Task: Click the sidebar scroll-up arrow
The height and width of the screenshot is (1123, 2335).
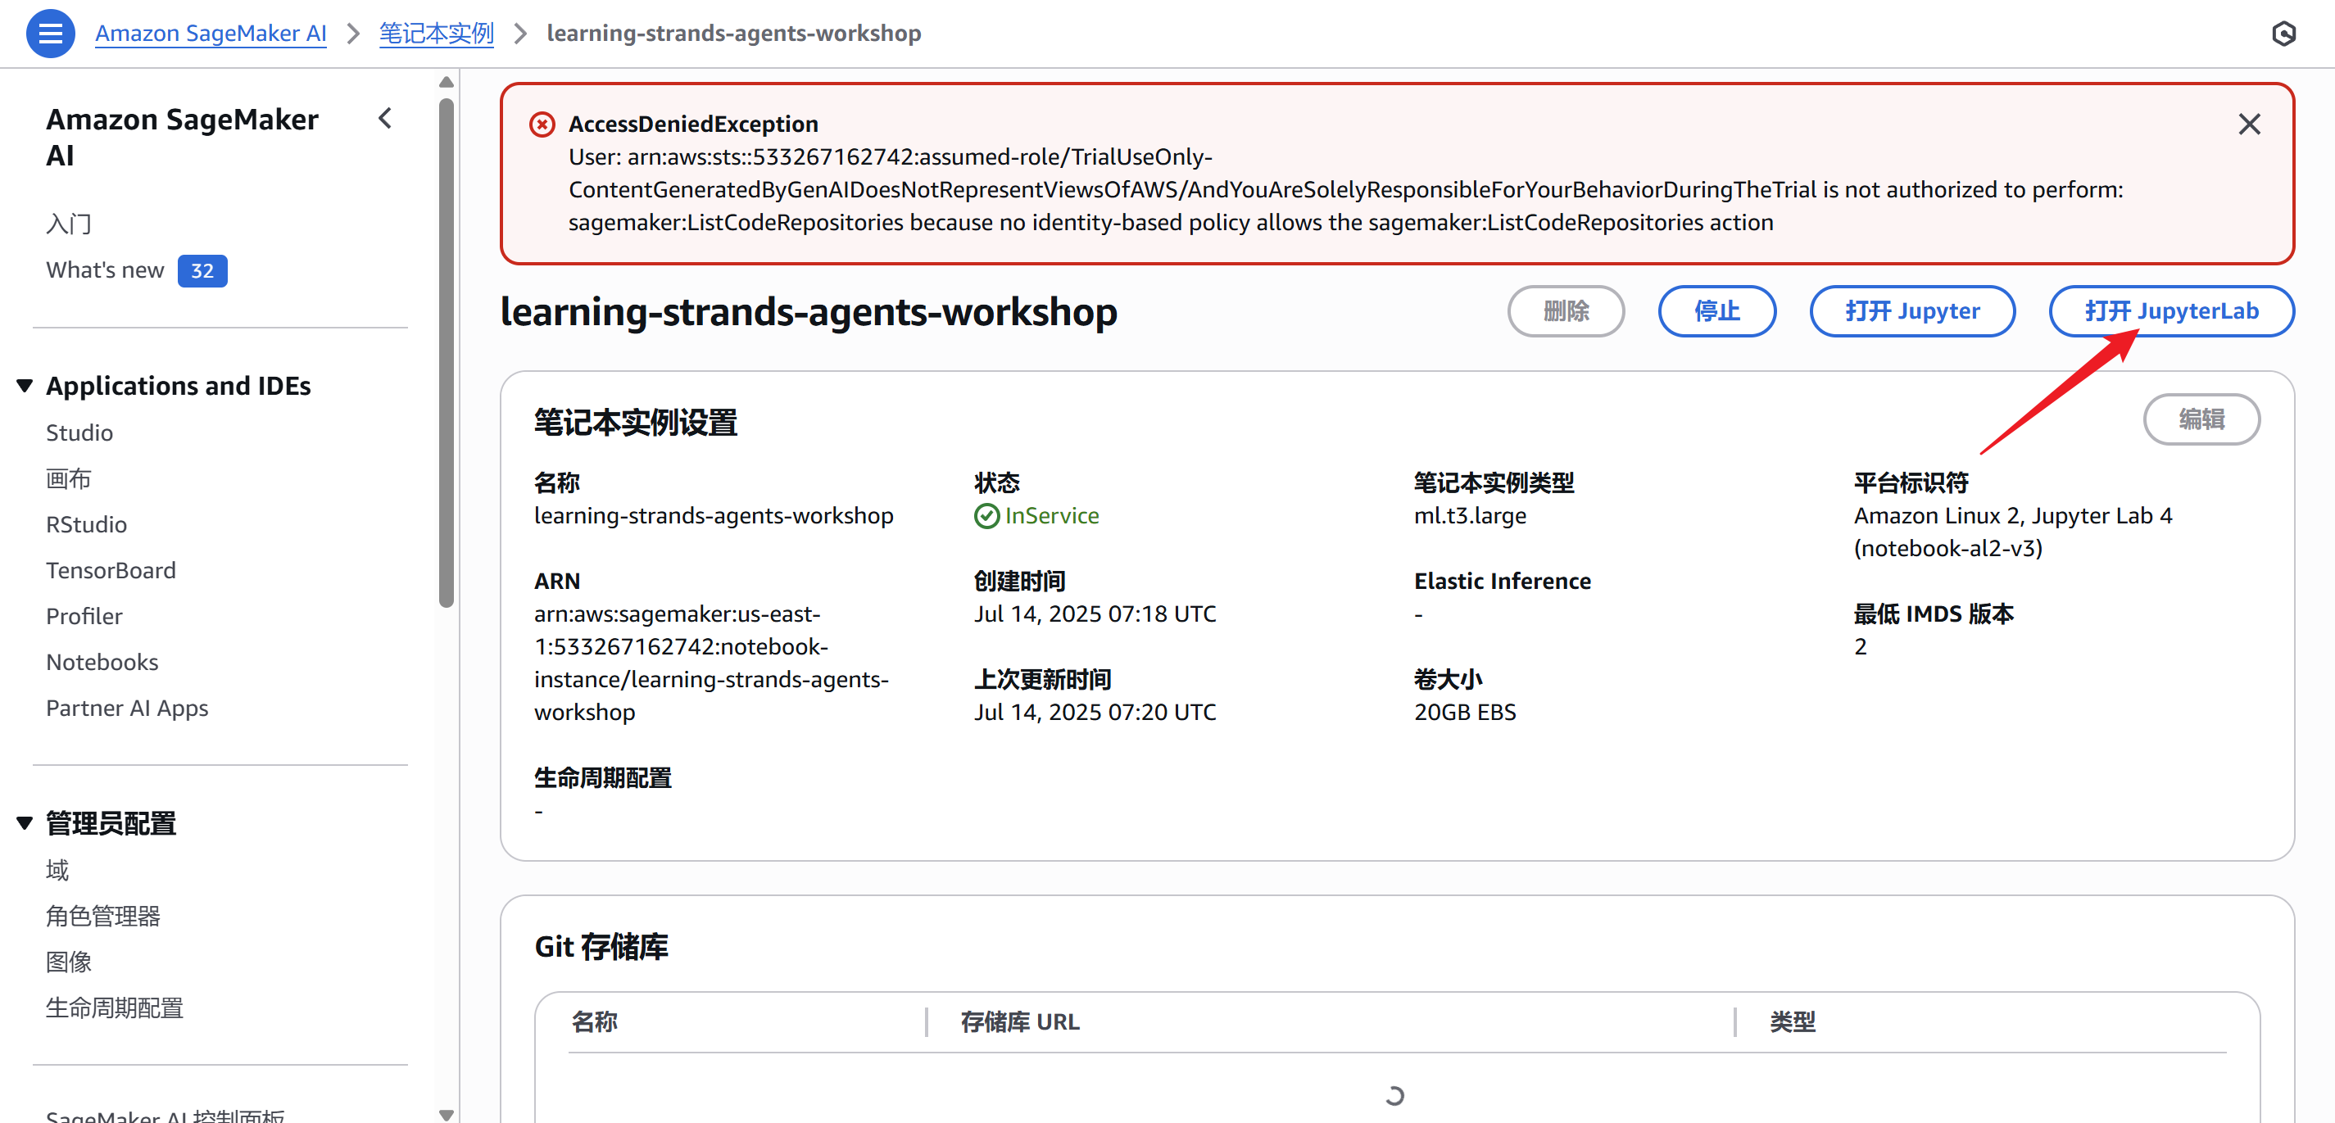Action: click(446, 83)
